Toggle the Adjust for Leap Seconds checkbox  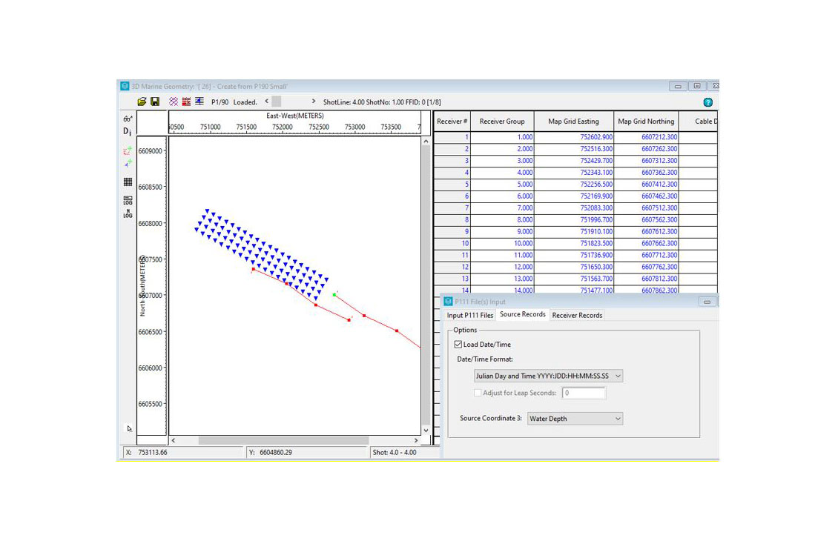point(478,393)
